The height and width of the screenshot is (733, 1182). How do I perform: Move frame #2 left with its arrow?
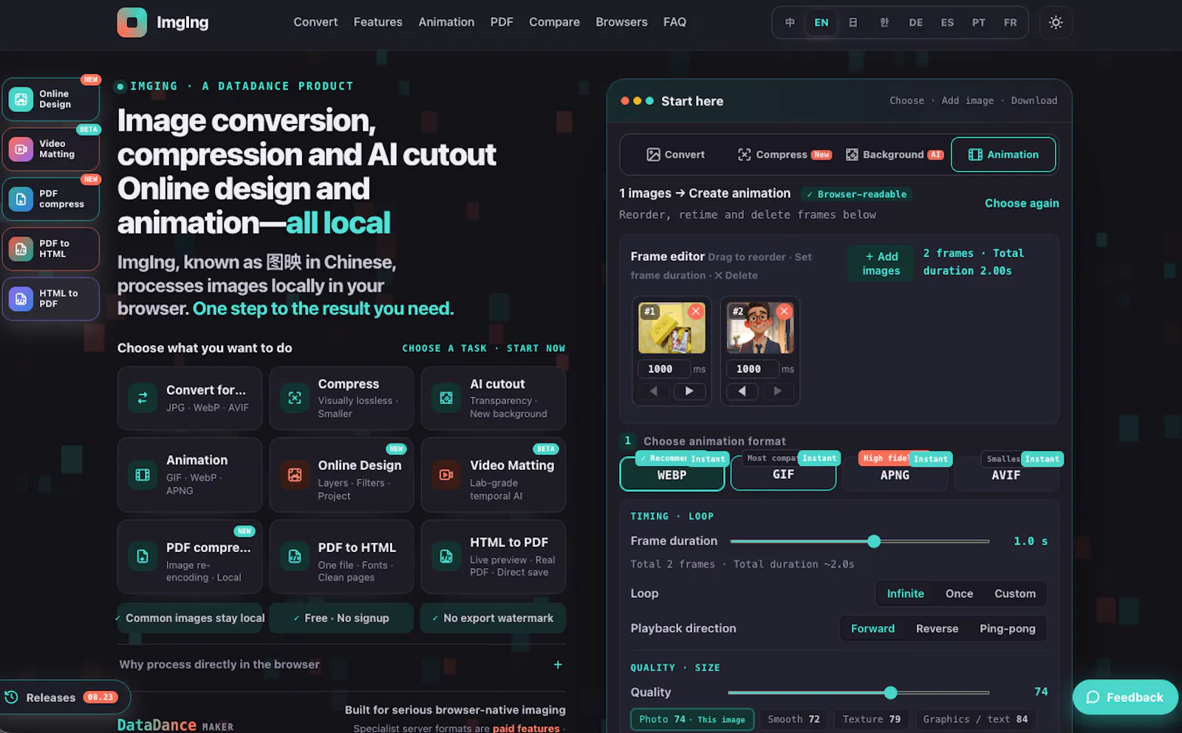[742, 391]
